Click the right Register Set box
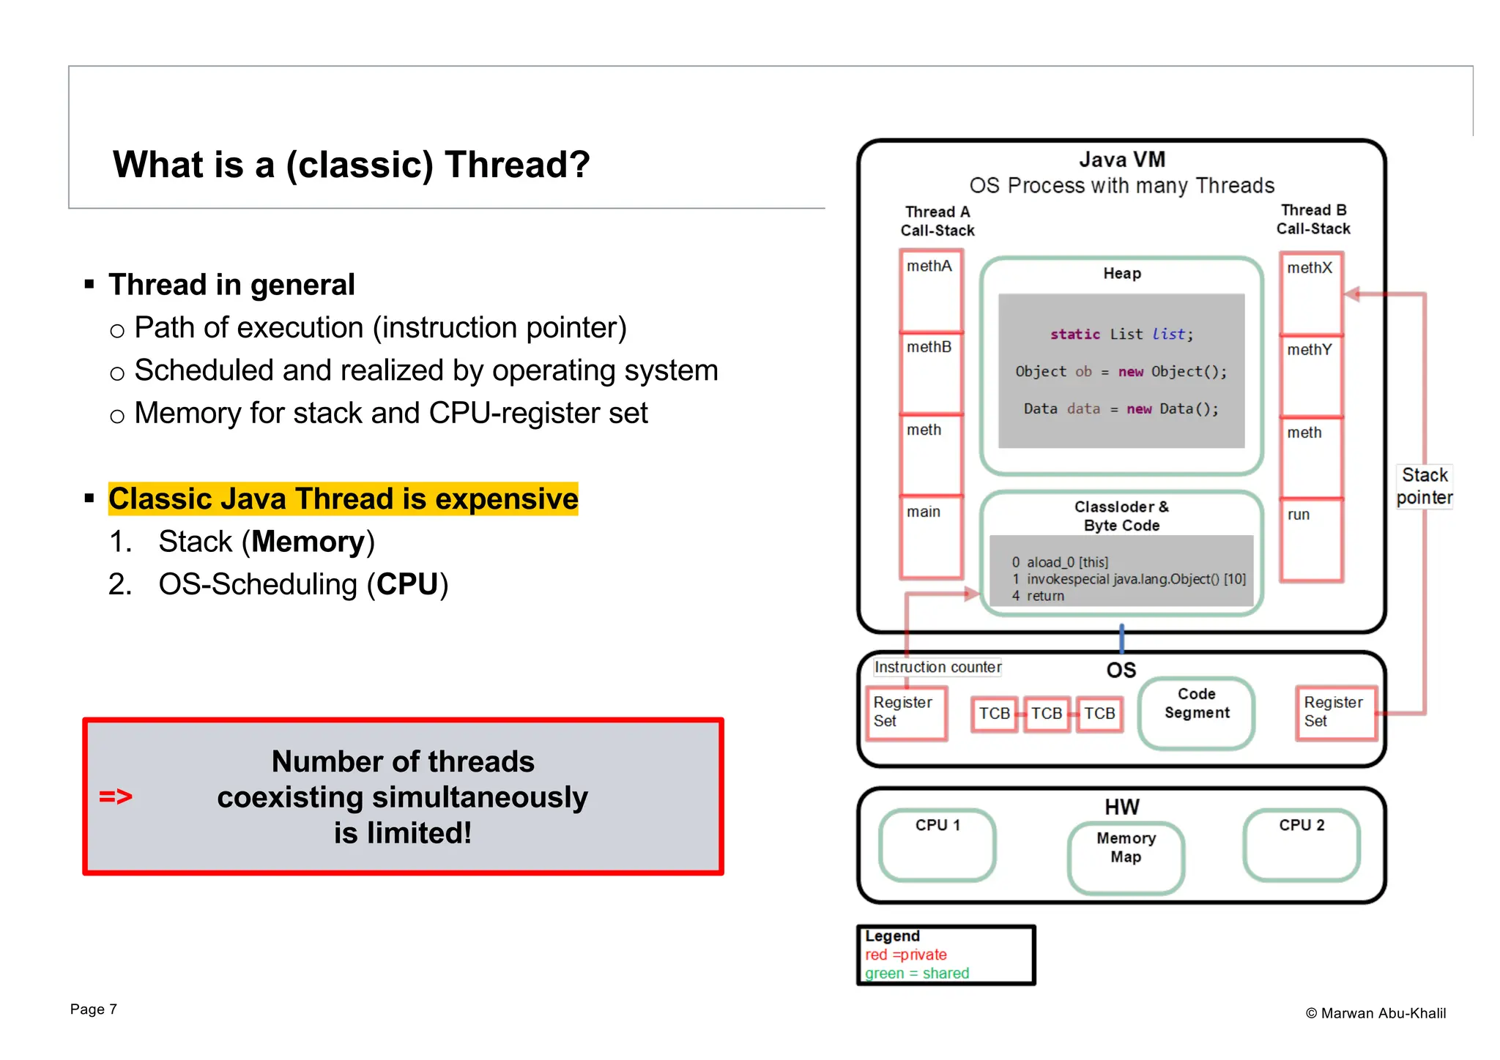Image resolution: width=1500 pixels, height=1060 pixels. pyautogui.click(x=1335, y=712)
